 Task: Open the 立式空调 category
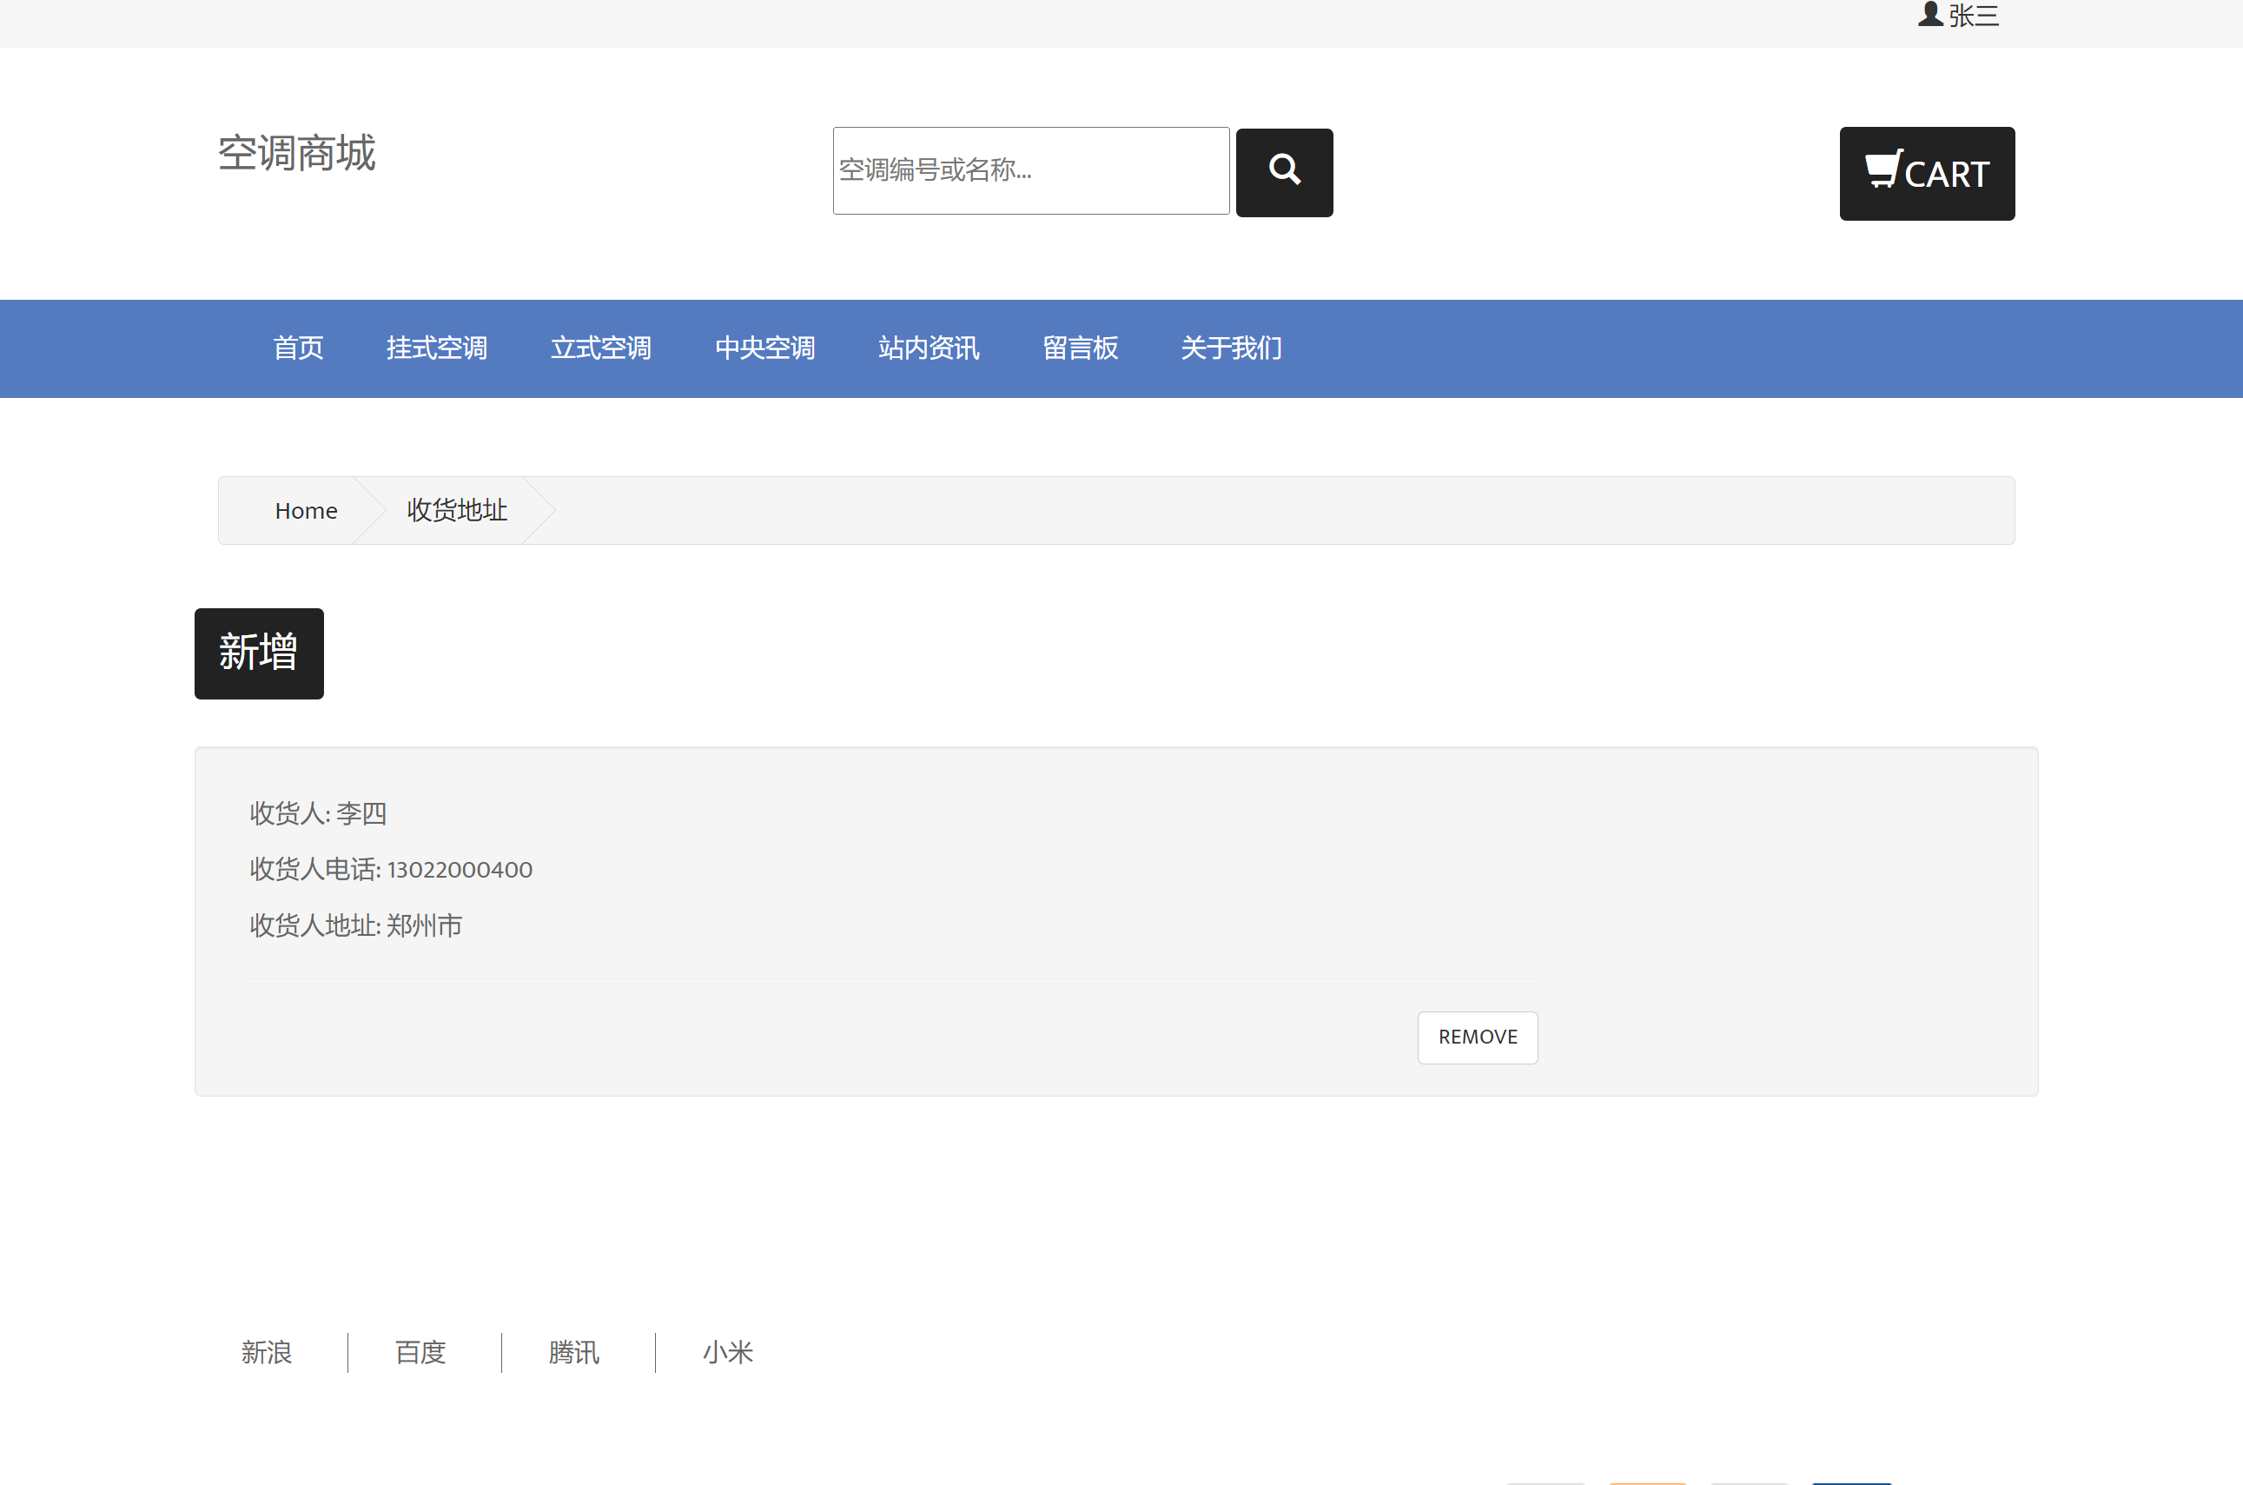[x=600, y=348]
